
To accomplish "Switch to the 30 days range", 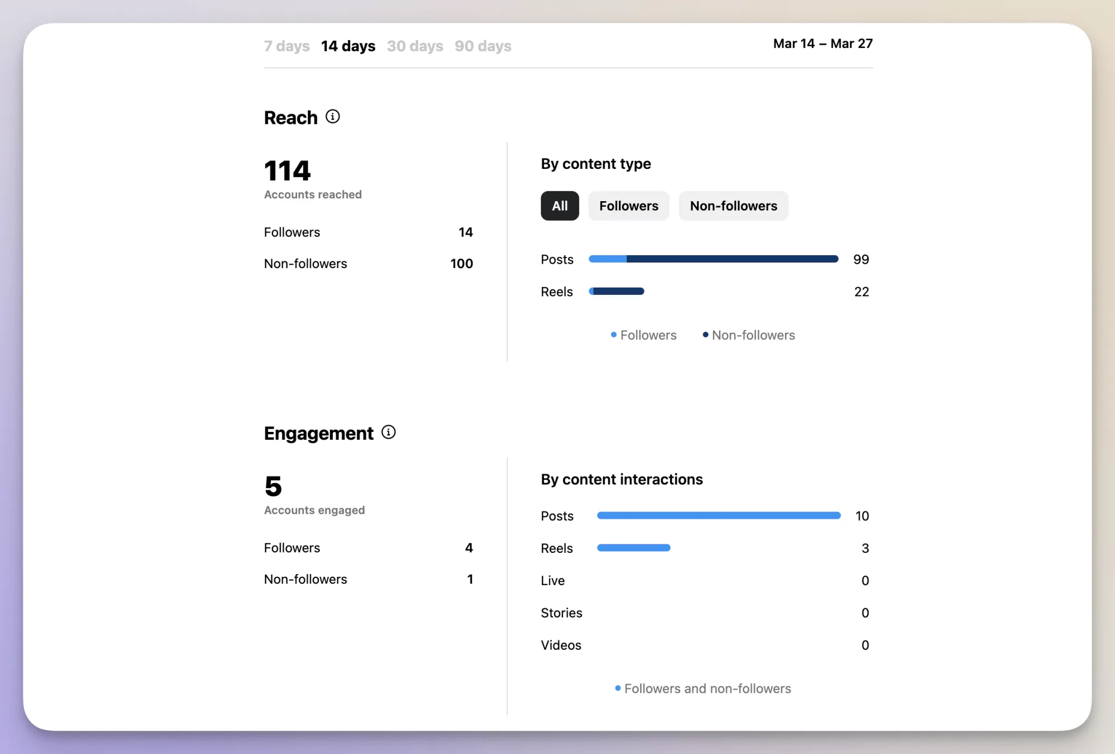I will pyautogui.click(x=415, y=46).
